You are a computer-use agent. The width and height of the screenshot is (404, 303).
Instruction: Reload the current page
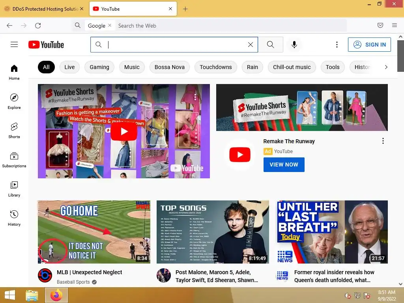coord(38,26)
